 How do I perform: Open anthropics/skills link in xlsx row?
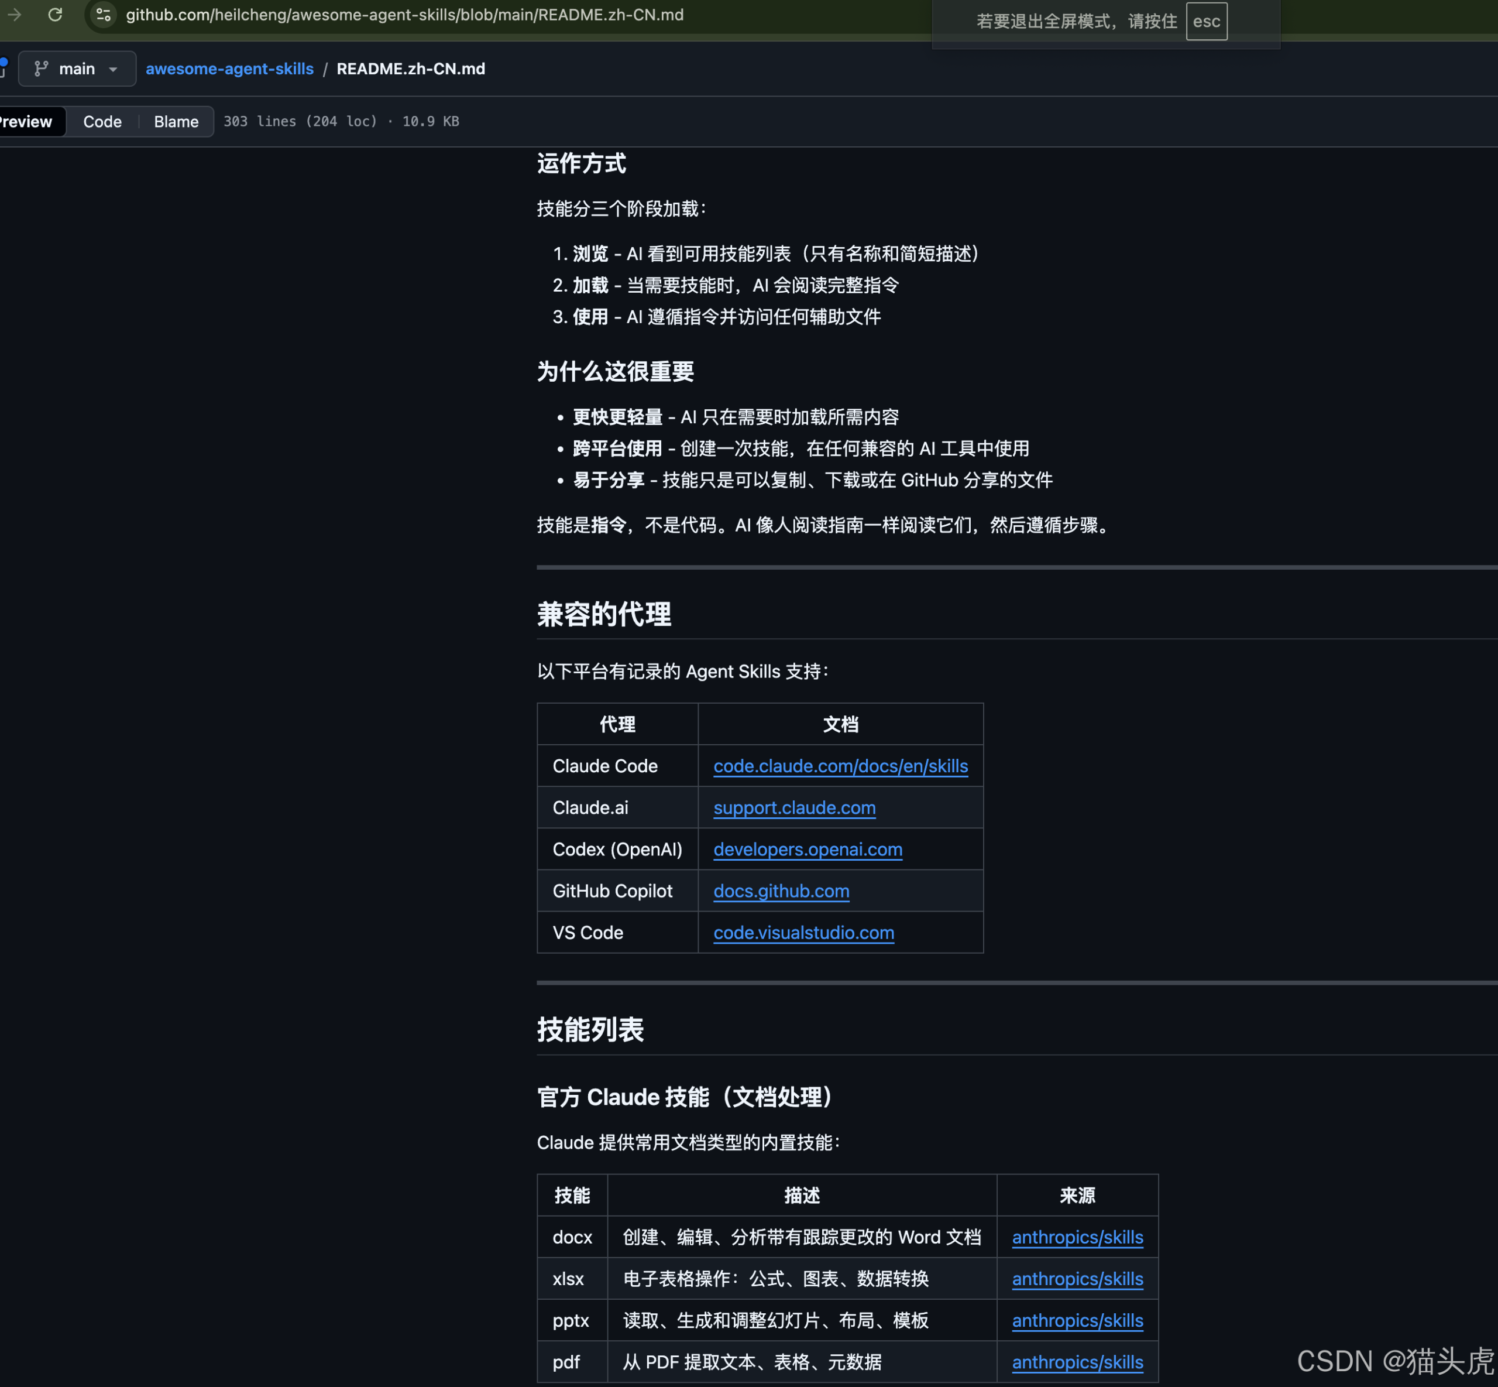pyautogui.click(x=1077, y=1278)
